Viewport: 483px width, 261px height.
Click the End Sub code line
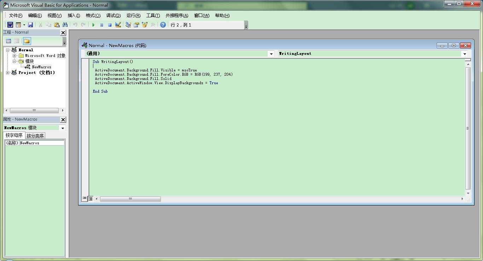coord(100,92)
